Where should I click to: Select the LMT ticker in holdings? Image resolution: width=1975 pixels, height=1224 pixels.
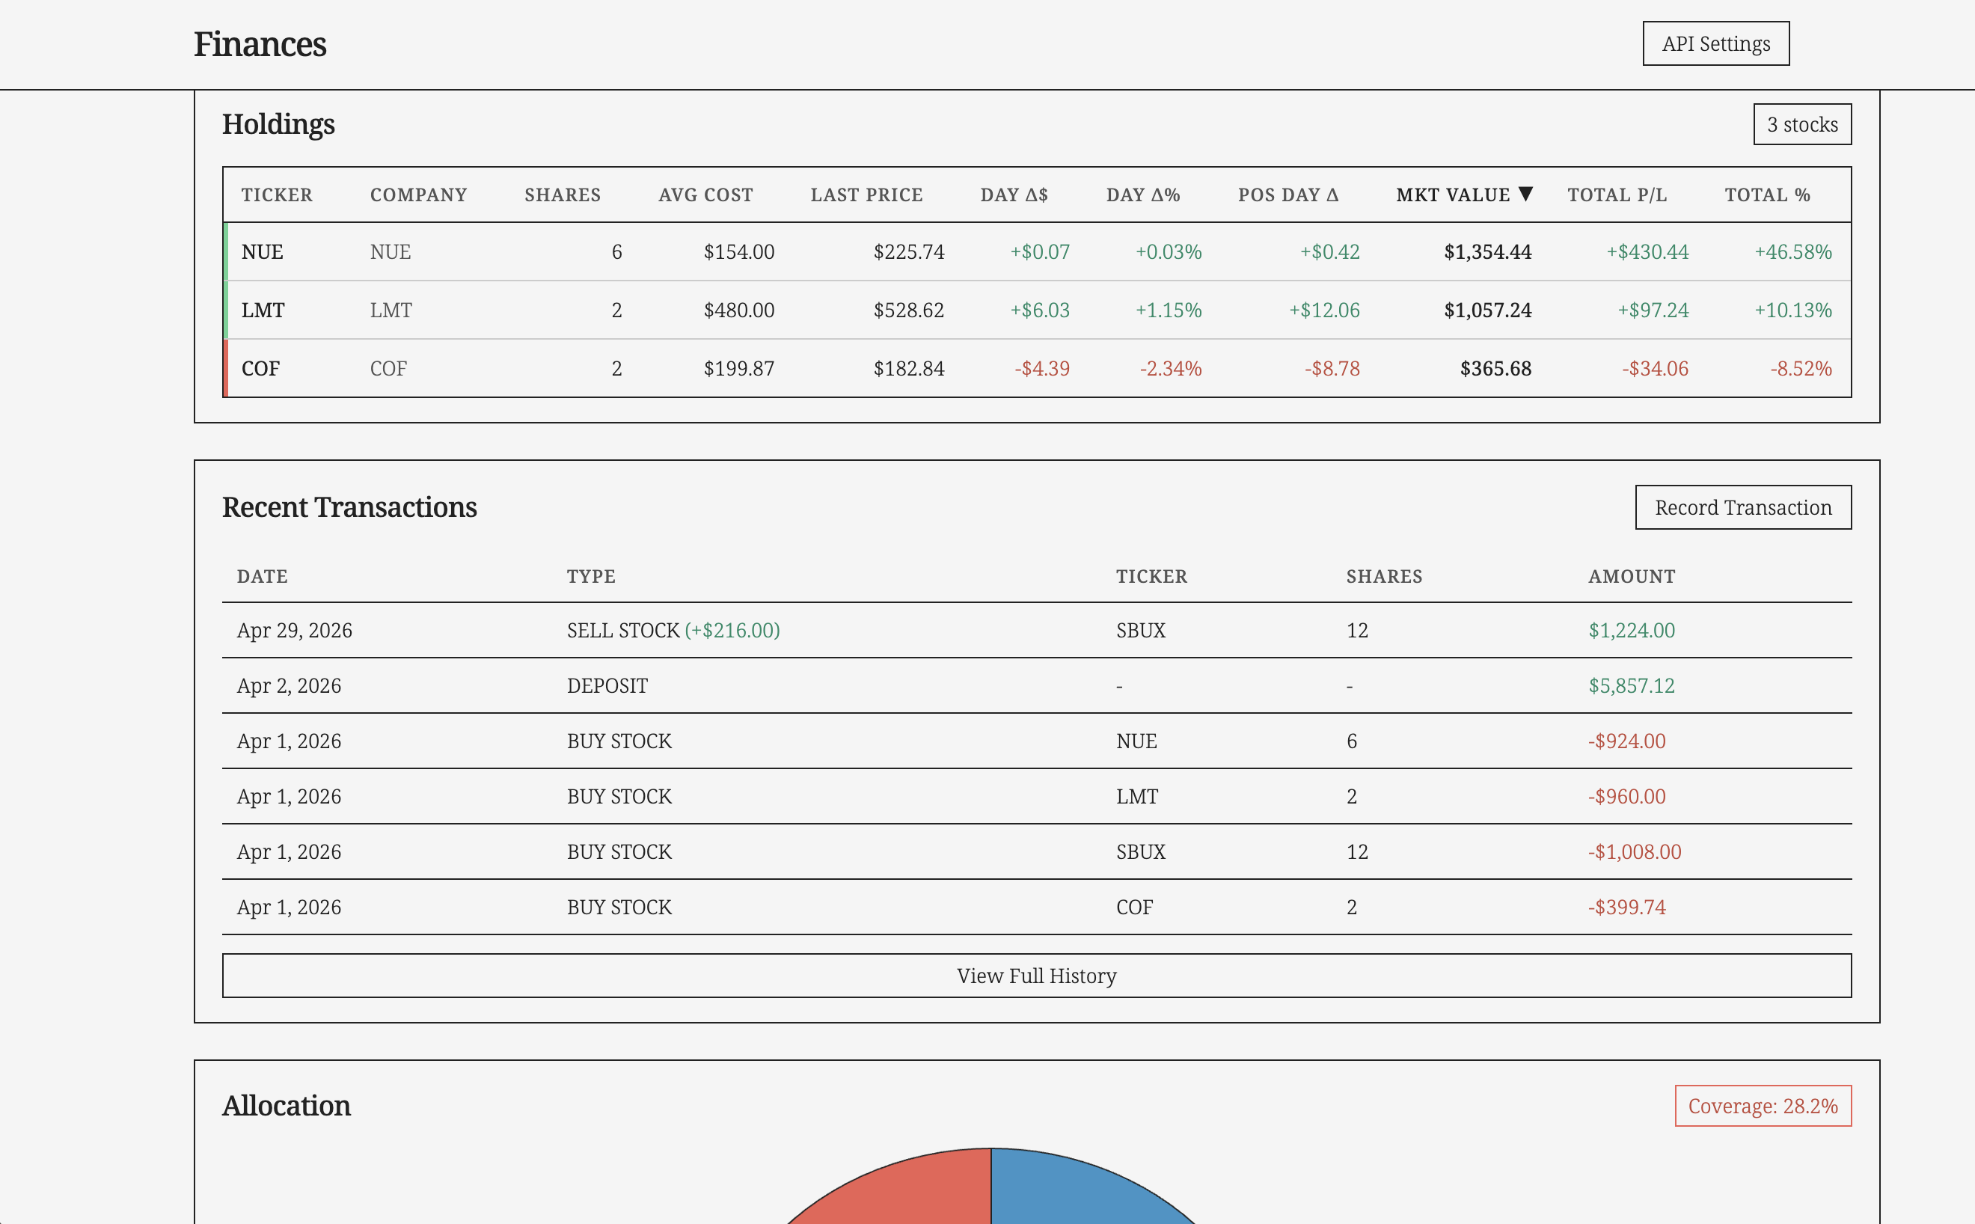coord(263,310)
